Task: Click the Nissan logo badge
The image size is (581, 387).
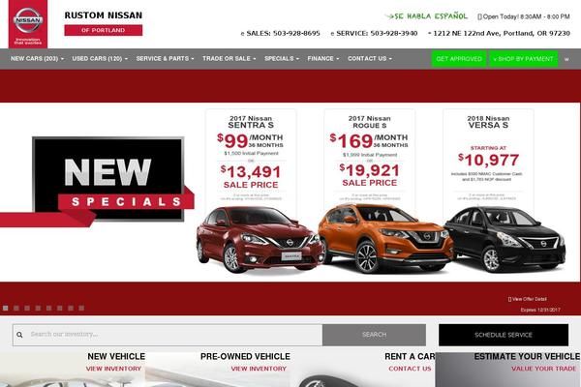Action: [28, 24]
